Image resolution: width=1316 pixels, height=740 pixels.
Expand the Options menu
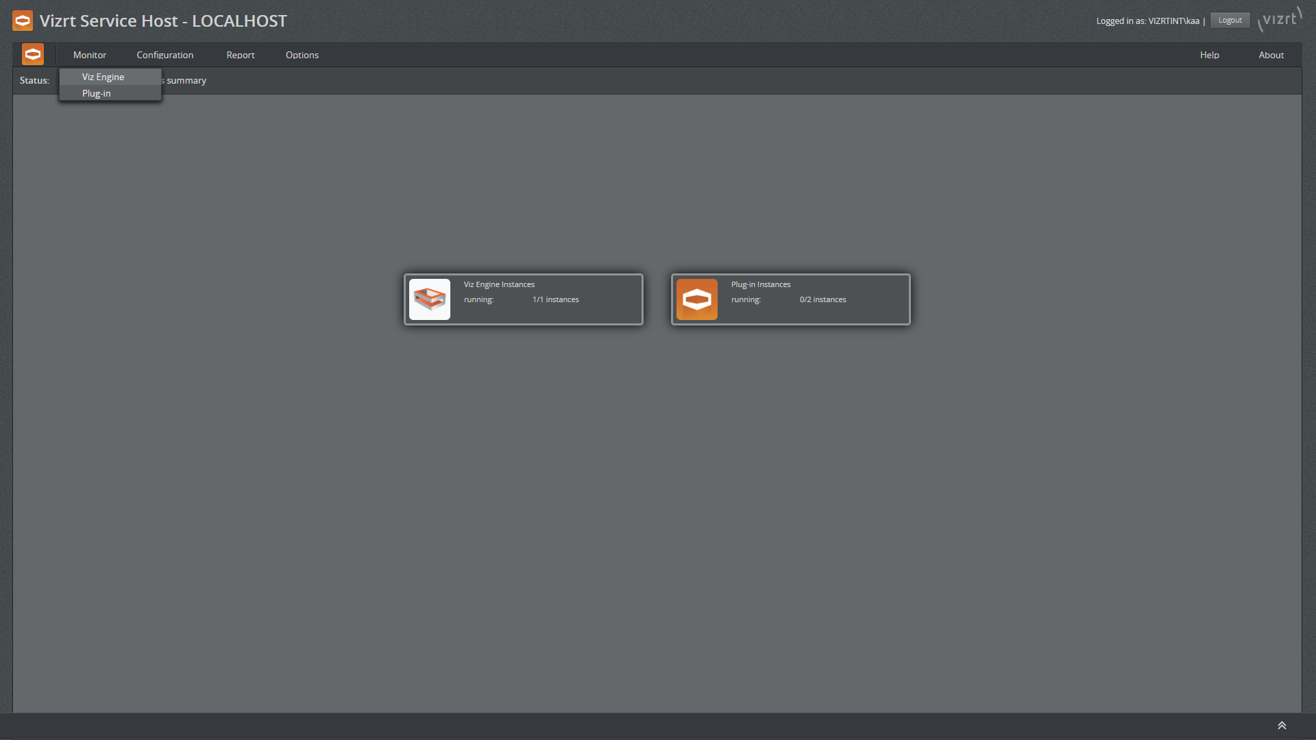click(302, 55)
